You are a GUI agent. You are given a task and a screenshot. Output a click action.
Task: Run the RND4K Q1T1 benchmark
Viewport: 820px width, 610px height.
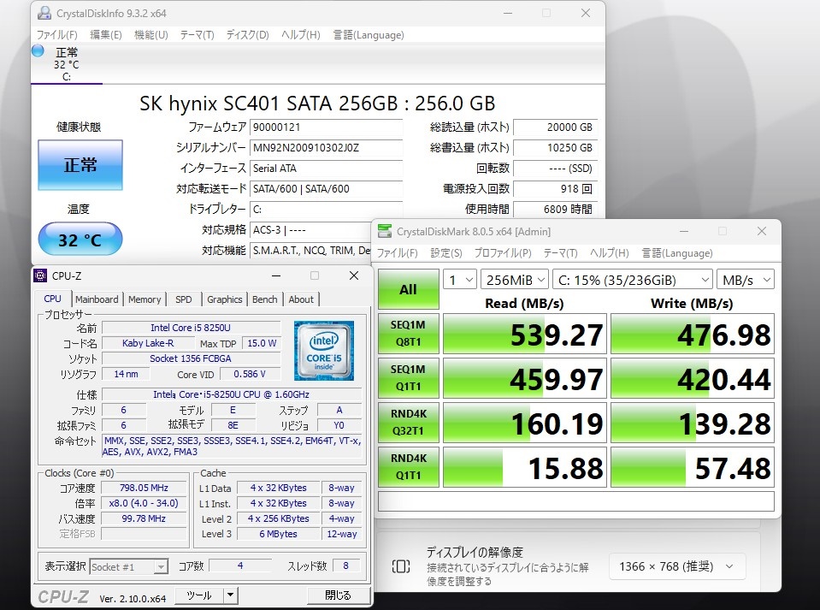pyautogui.click(x=409, y=466)
